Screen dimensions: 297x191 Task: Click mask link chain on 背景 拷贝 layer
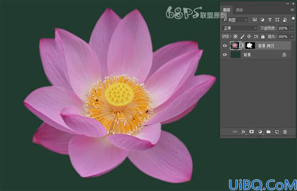coord(243,46)
